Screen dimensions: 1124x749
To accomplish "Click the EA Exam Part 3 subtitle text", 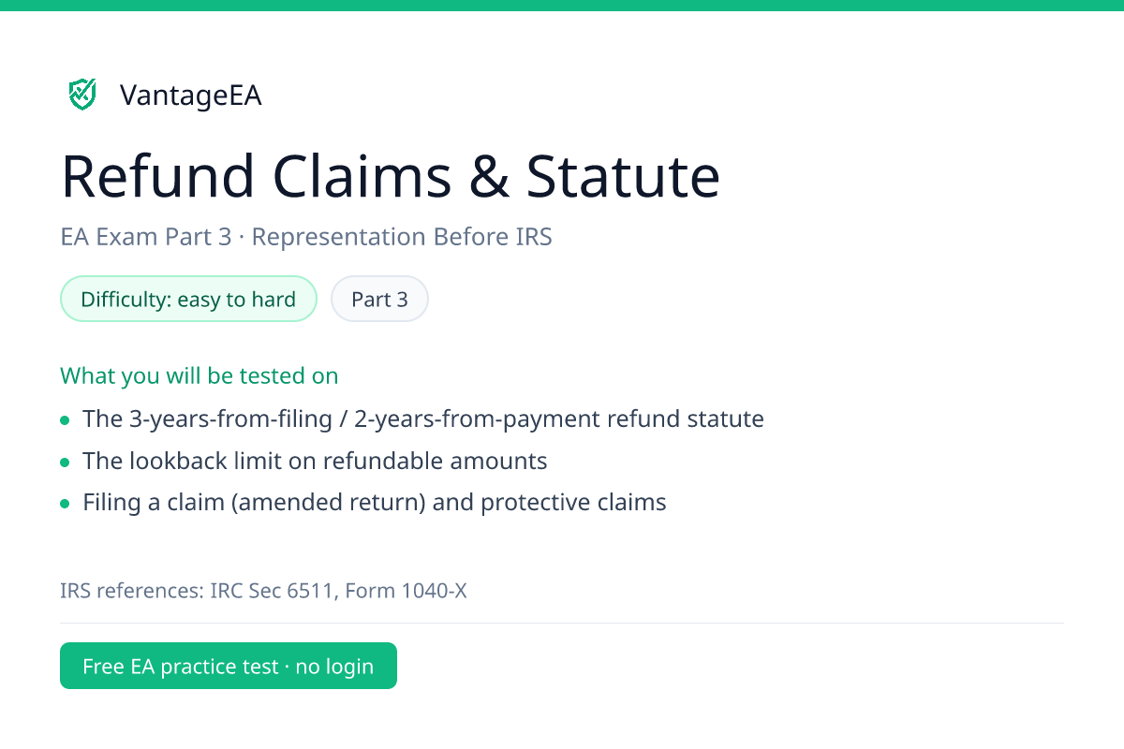I will coord(146,237).
